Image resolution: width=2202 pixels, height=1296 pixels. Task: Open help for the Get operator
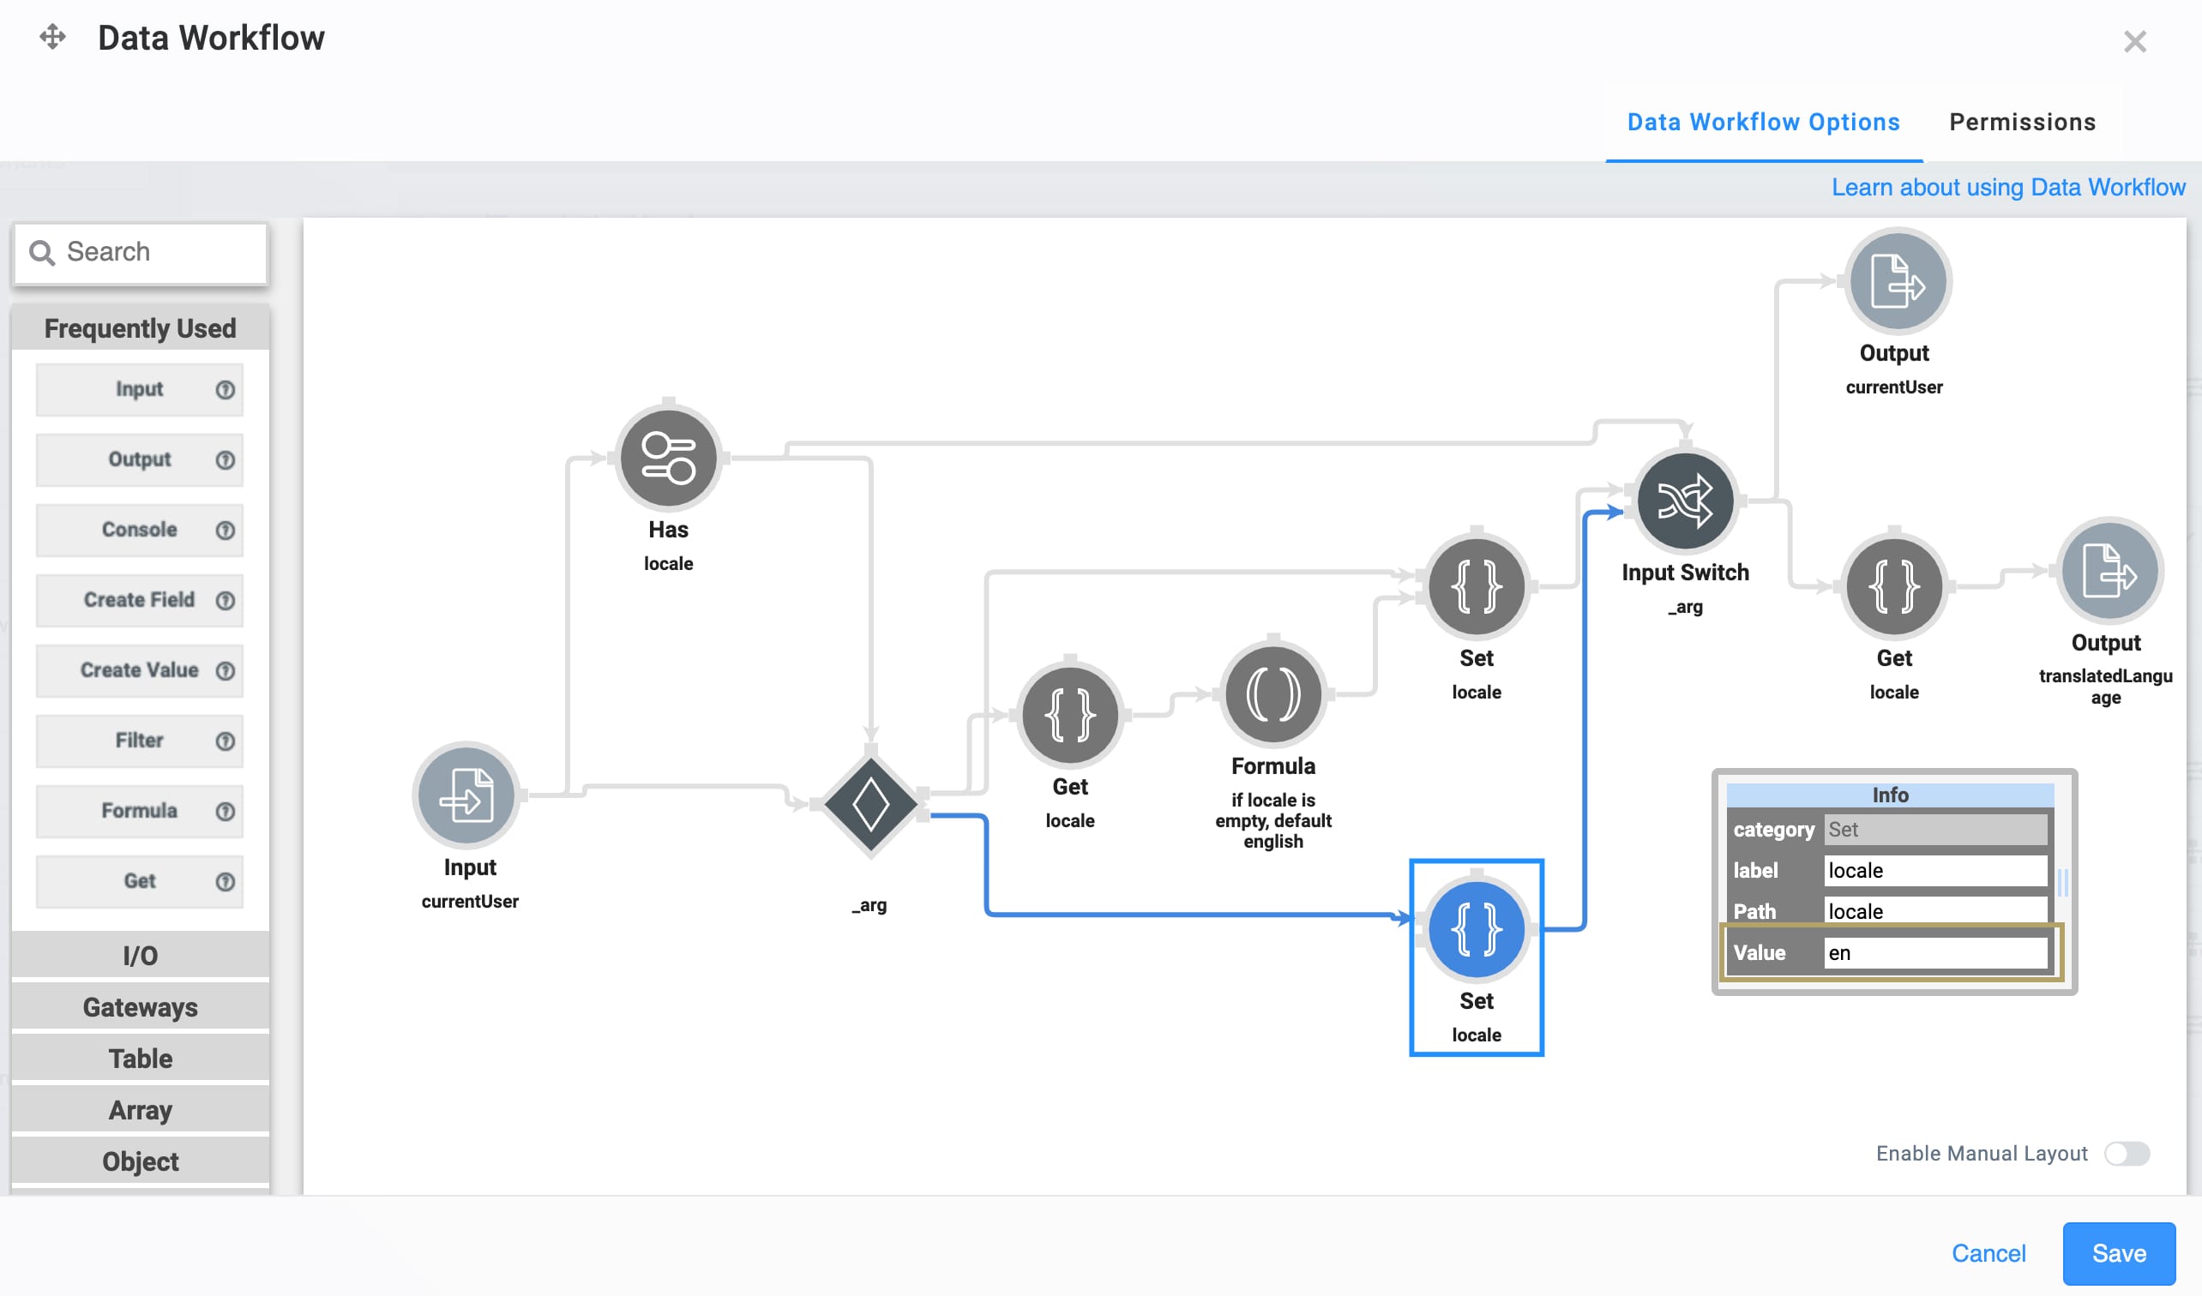pos(226,881)
